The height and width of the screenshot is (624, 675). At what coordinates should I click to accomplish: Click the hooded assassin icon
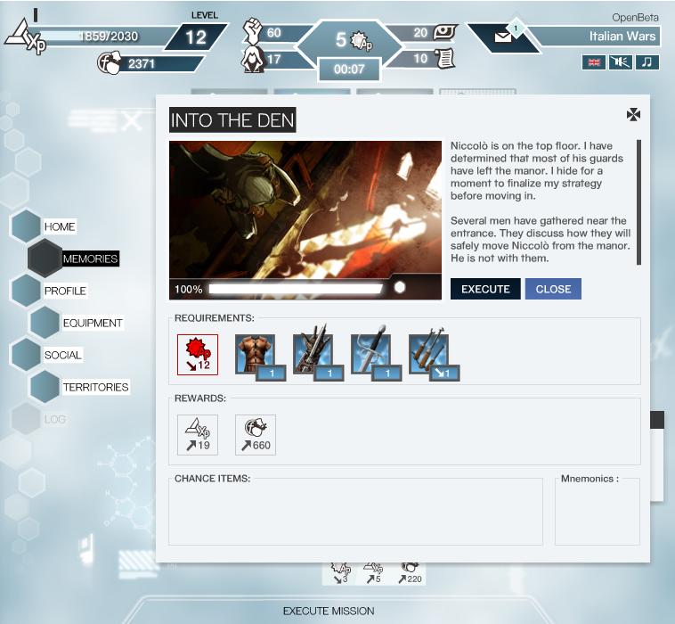[x=252, y=60]
